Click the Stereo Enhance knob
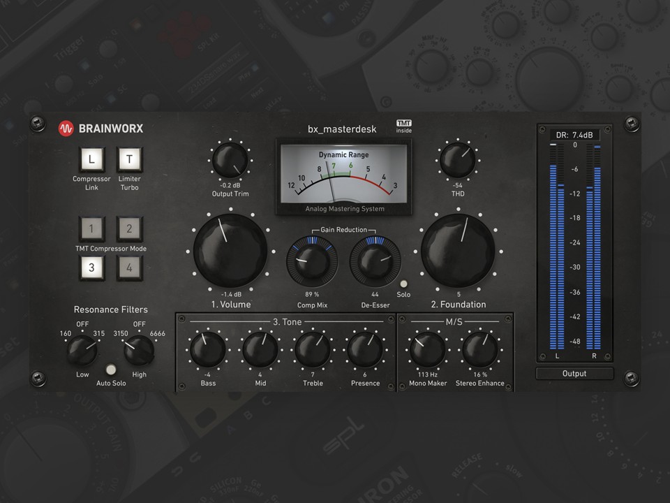 pyautogui.click(x=480, y=349)
